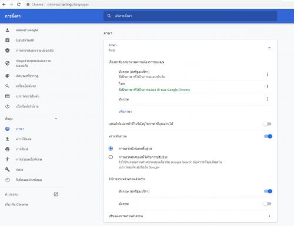Open the Downloads sidebar label
This screenshot has height=226, width=294.
[x=24, y=139]
